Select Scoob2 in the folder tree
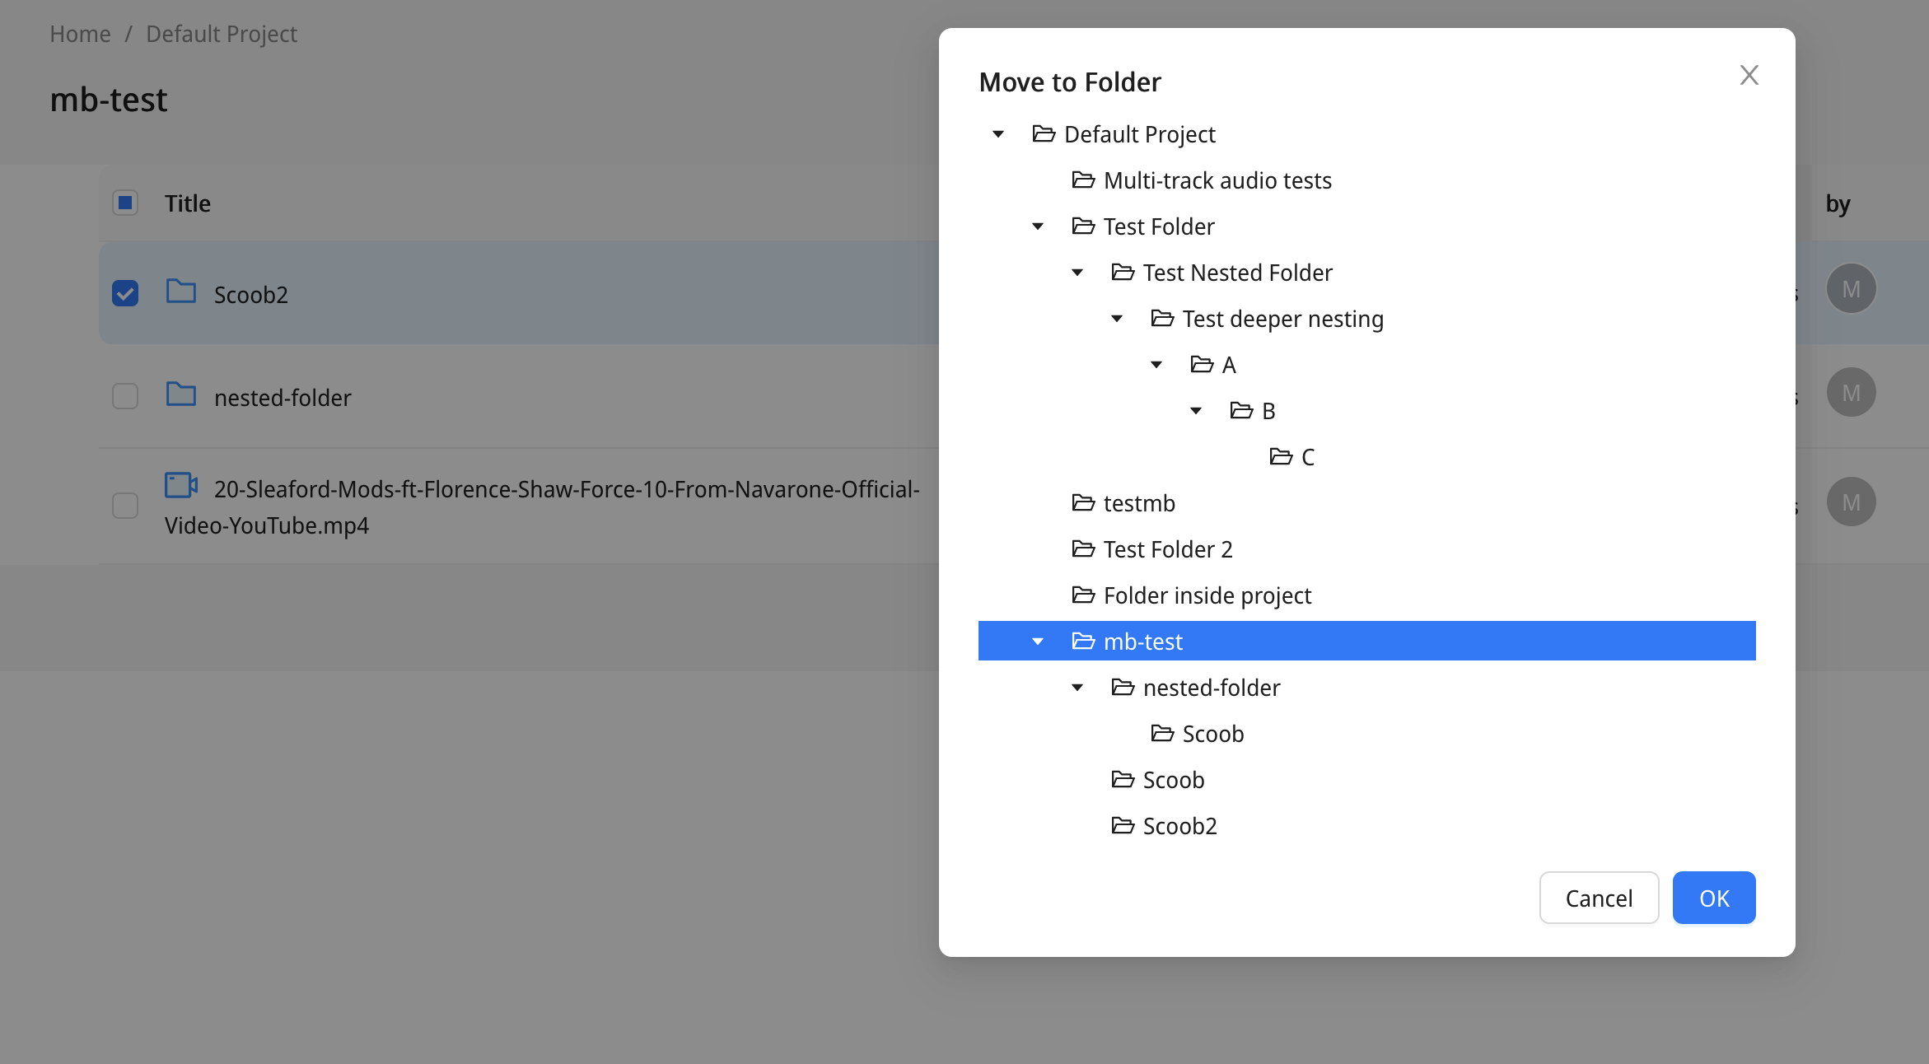 pos(1179,826)
